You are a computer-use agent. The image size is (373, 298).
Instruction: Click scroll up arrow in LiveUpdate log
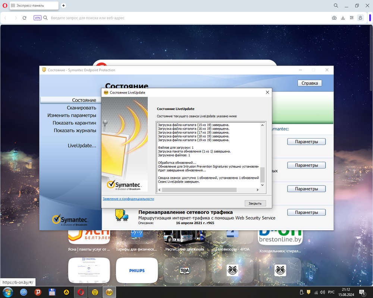point(262,125)
